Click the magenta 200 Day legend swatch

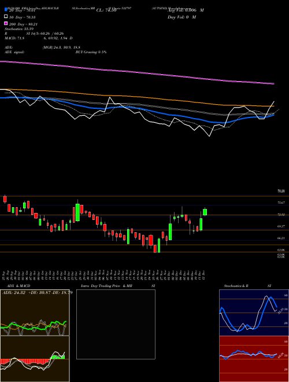click(6, 24)
